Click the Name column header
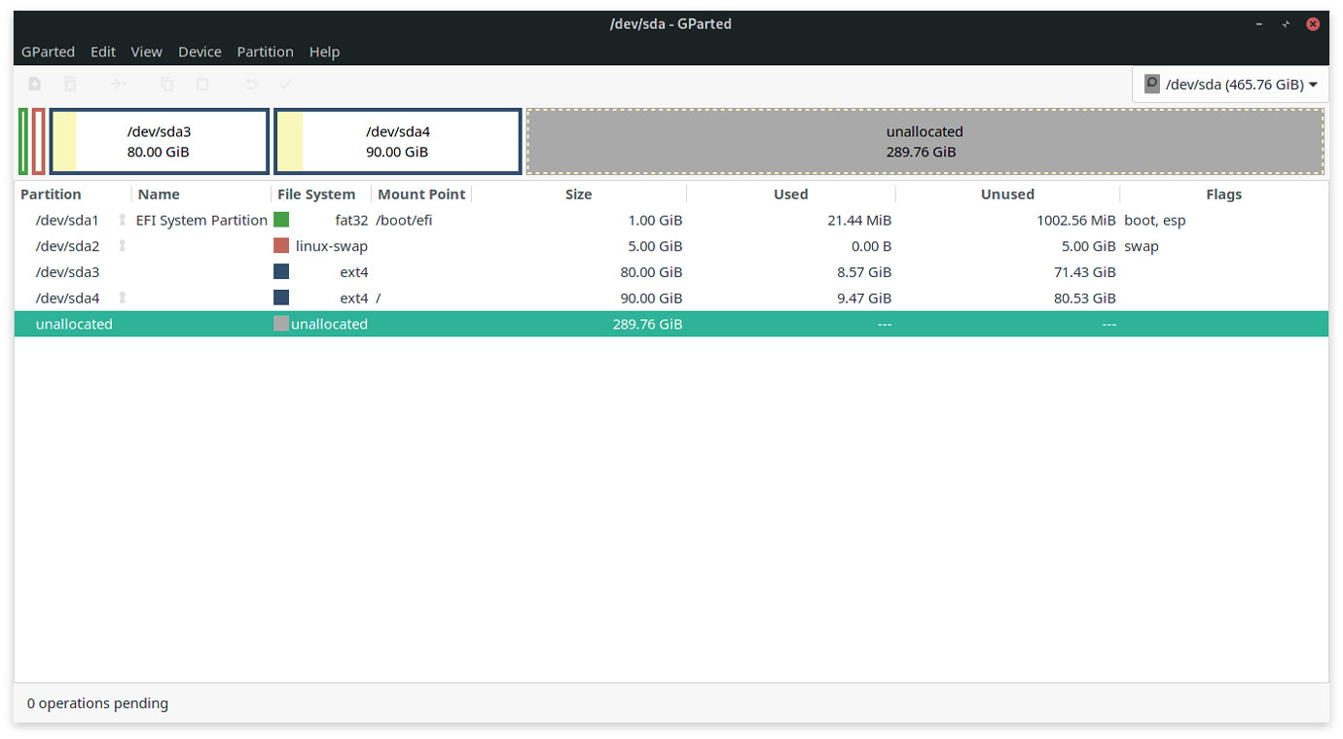This screenshot has height=739, width=1343. (201, 194)
